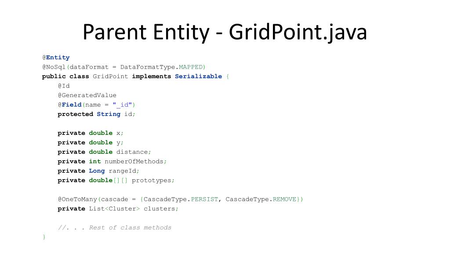Click the 'private double y;' line
The image size is (450, 253).
click(91, 143)
